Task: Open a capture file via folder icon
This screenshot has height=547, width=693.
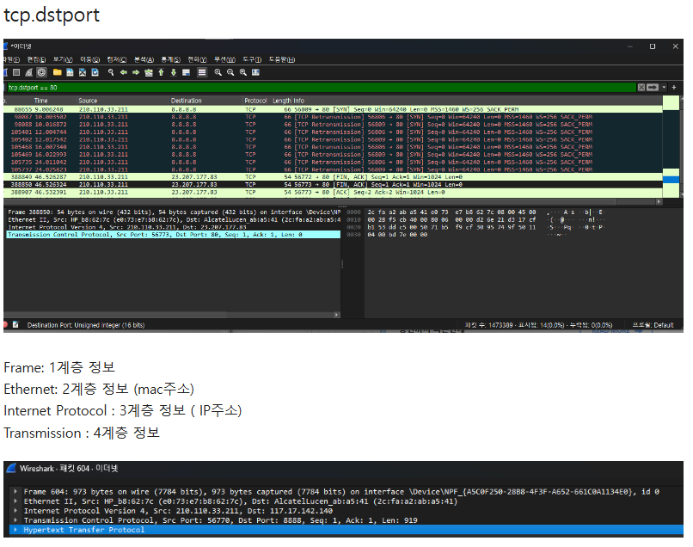Action: 58,72
